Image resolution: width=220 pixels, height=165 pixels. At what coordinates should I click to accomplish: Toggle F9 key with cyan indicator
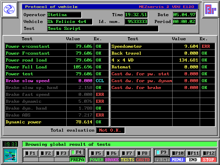pyautogui.click(x=162, y=153)
